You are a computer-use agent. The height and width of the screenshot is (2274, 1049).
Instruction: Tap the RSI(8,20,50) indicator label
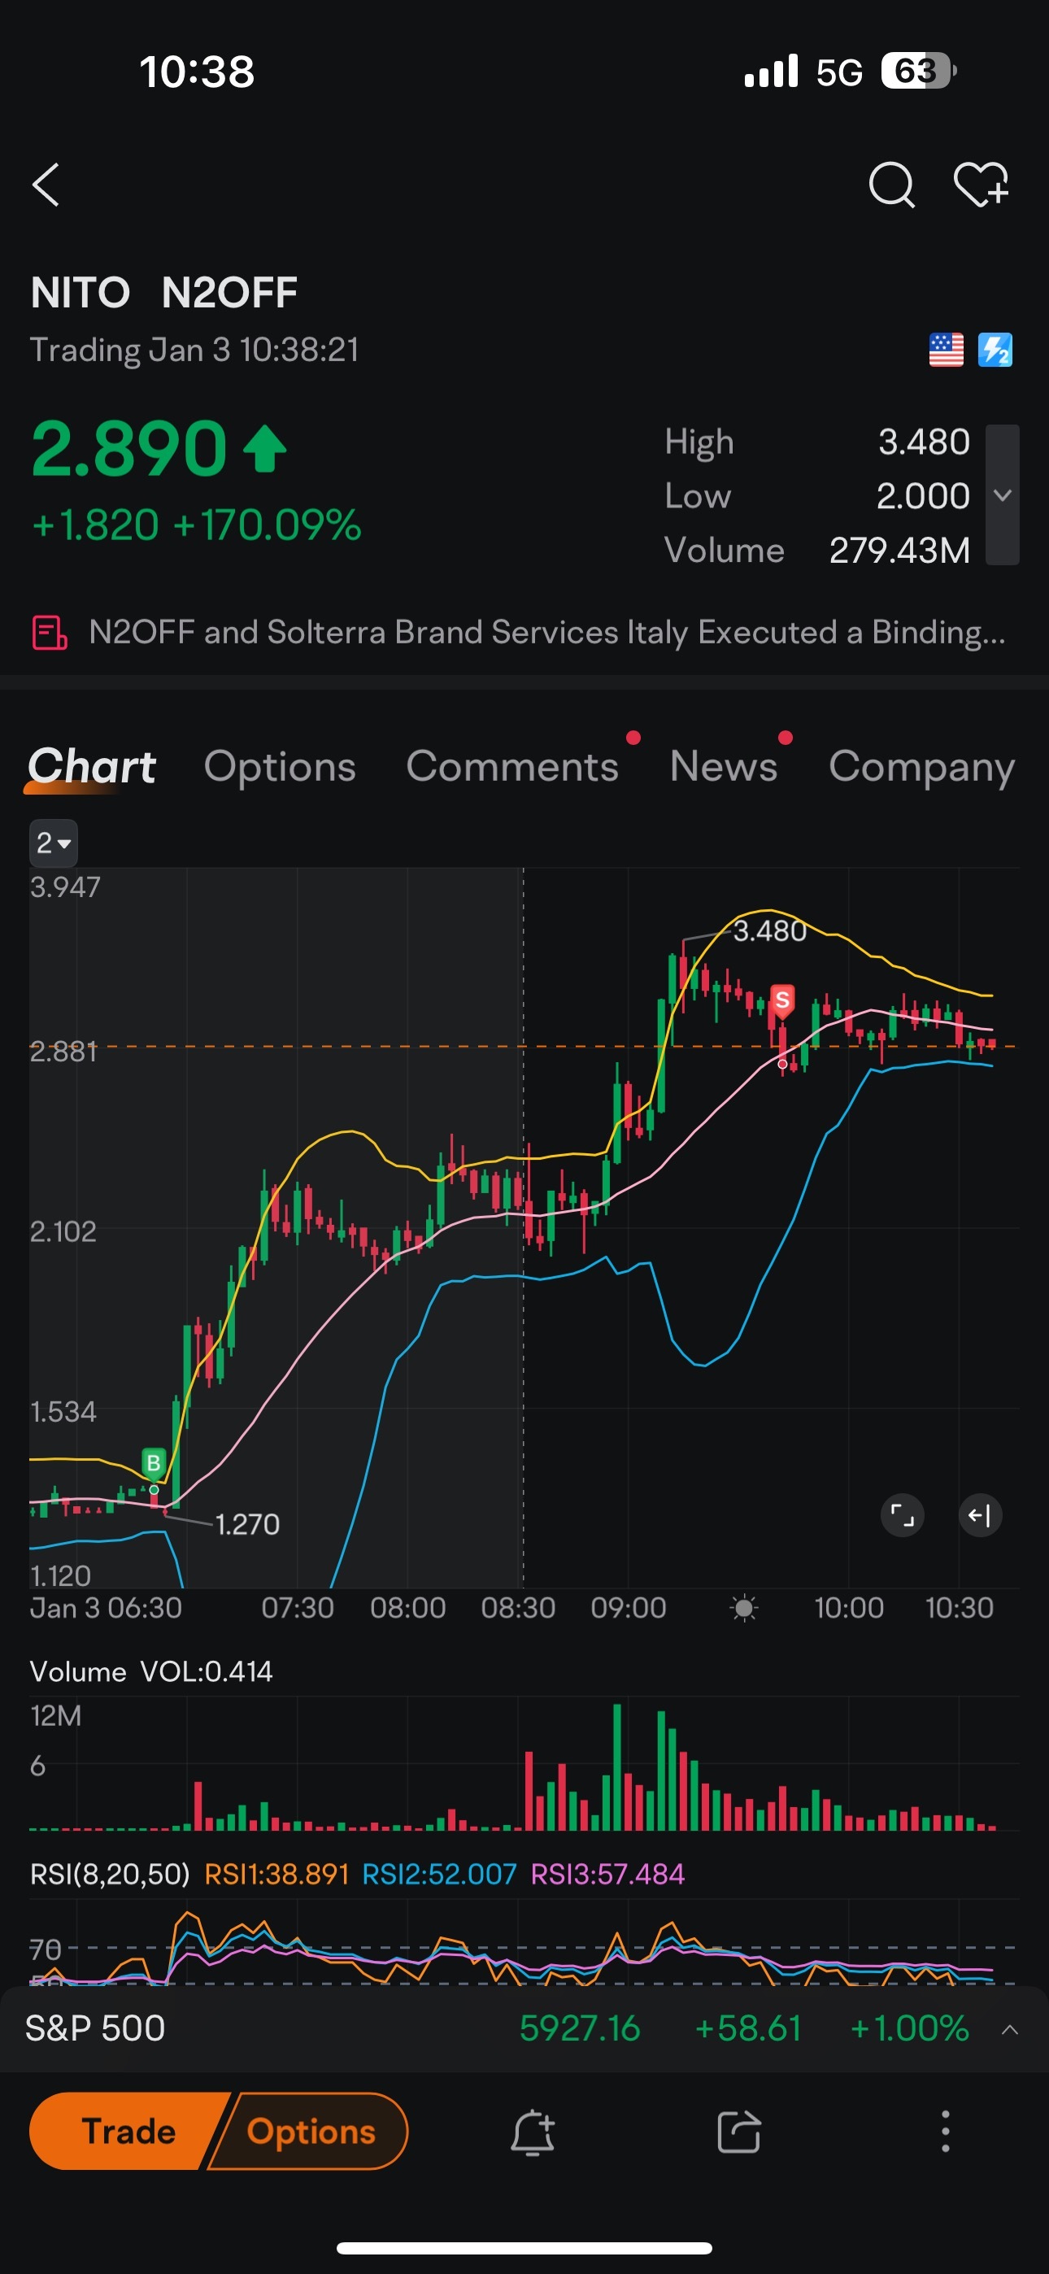click(x=110, y=1874)
